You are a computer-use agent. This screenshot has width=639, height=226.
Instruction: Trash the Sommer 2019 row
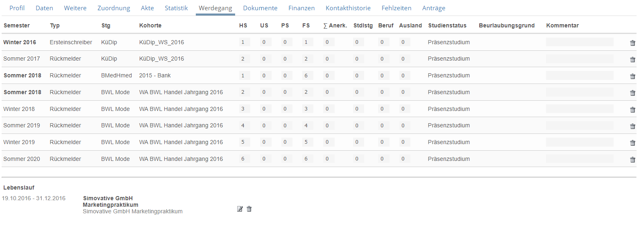[x=632, y=126]
